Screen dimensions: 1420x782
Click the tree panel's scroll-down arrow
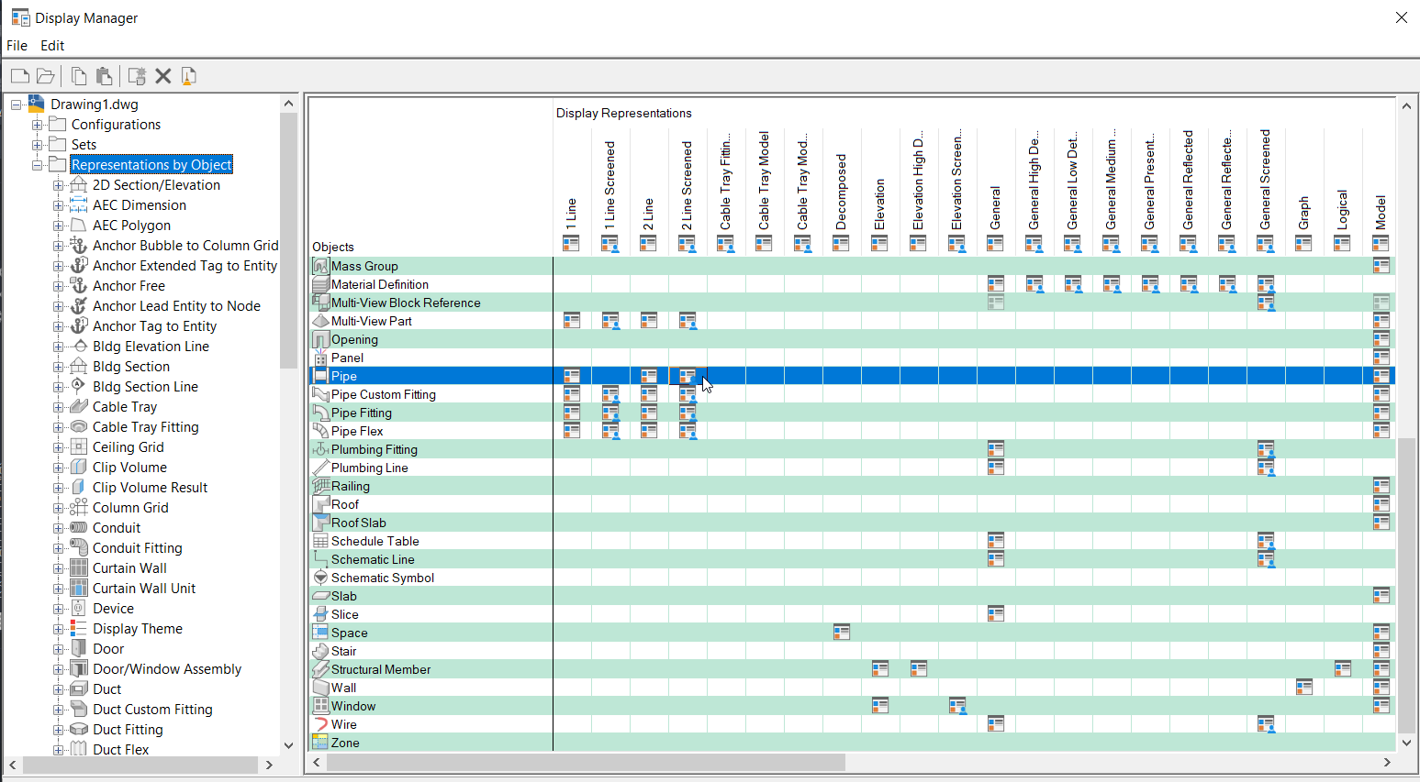[289, 745]
